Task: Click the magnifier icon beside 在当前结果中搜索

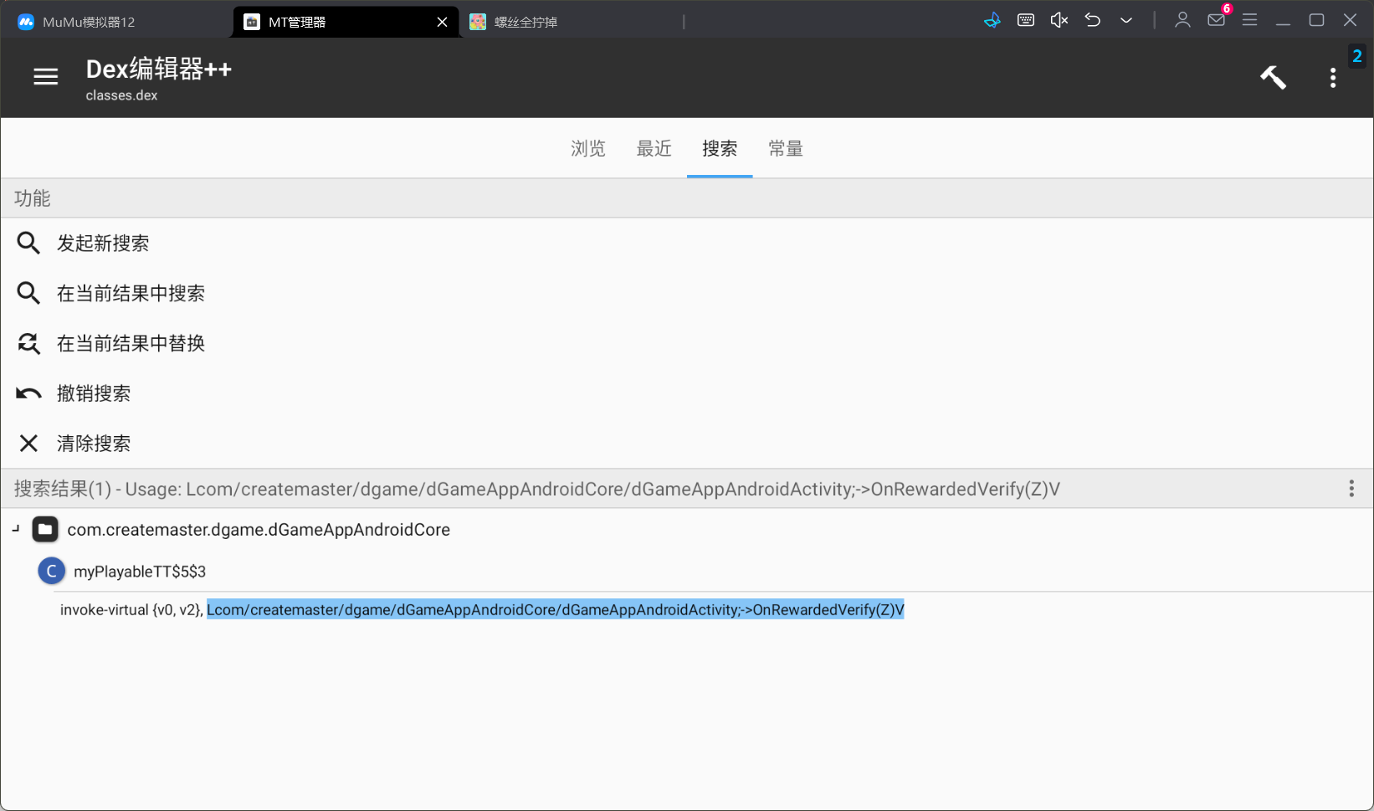Action: 28,293
